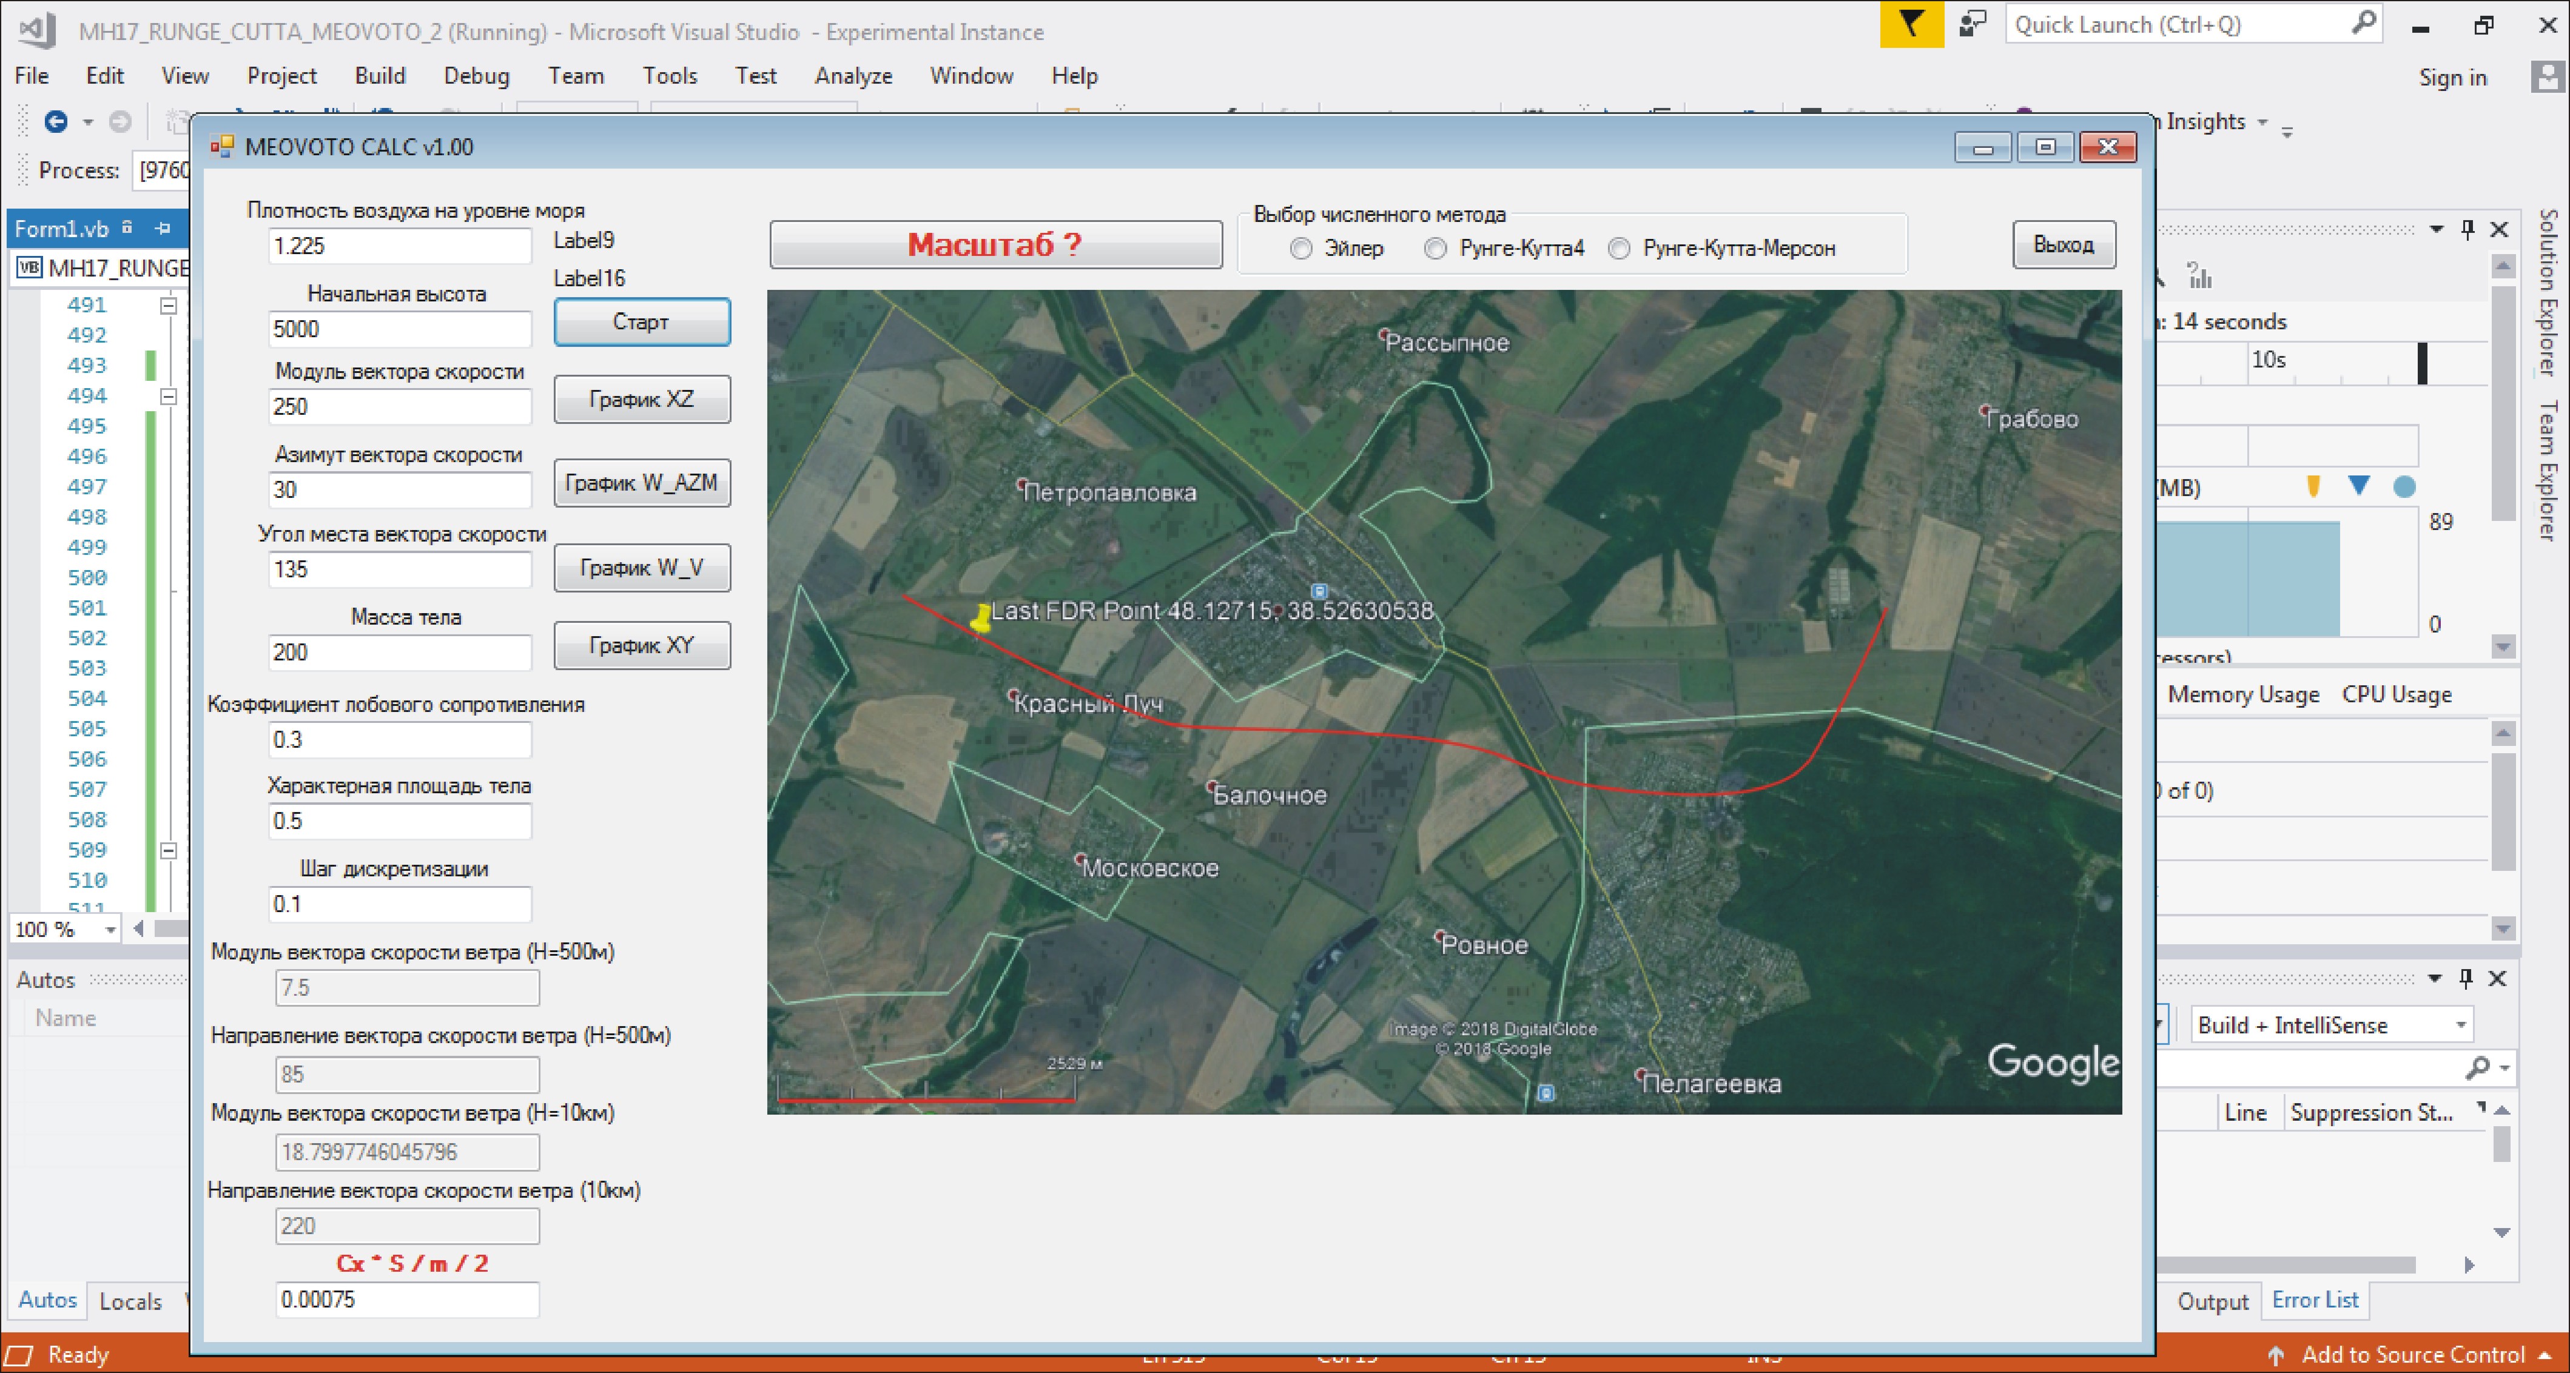Close the Diagnostic Tools panel with X
Screen dimensions: 2570x1373
[2499, 229]
